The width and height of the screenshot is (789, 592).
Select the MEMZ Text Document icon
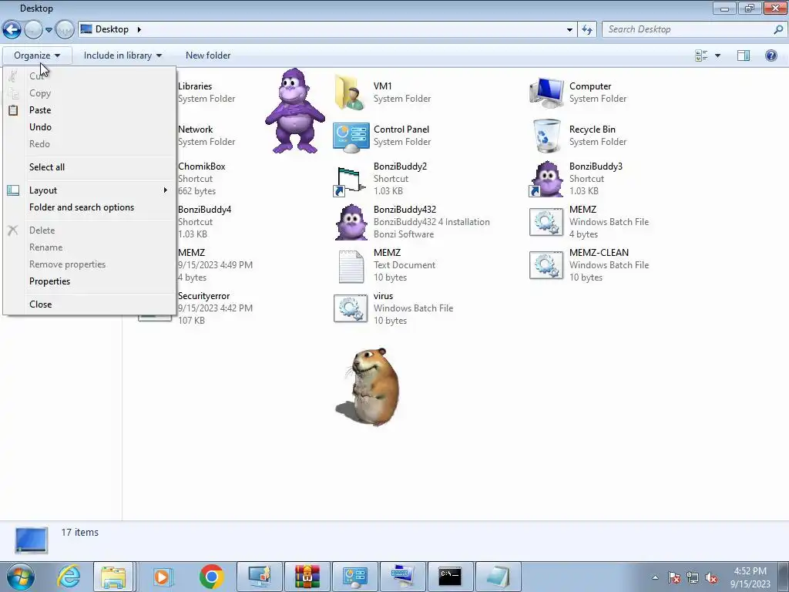pyautogui.click(x=351, y=266)
